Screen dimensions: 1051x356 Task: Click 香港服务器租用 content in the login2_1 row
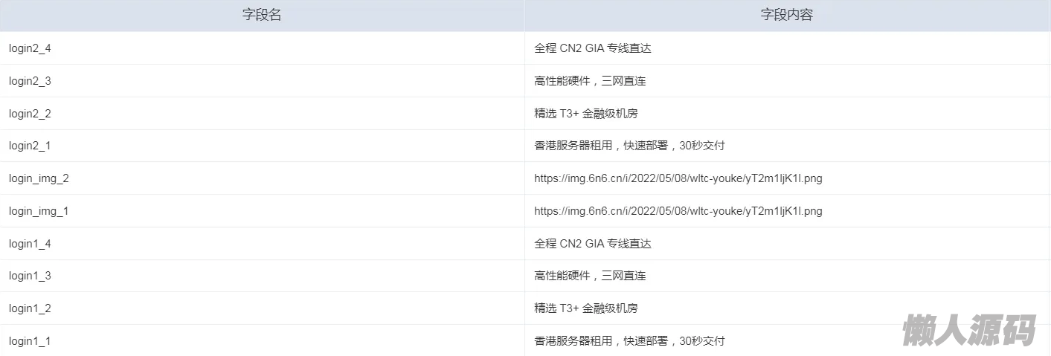click(x=629, y=146)
